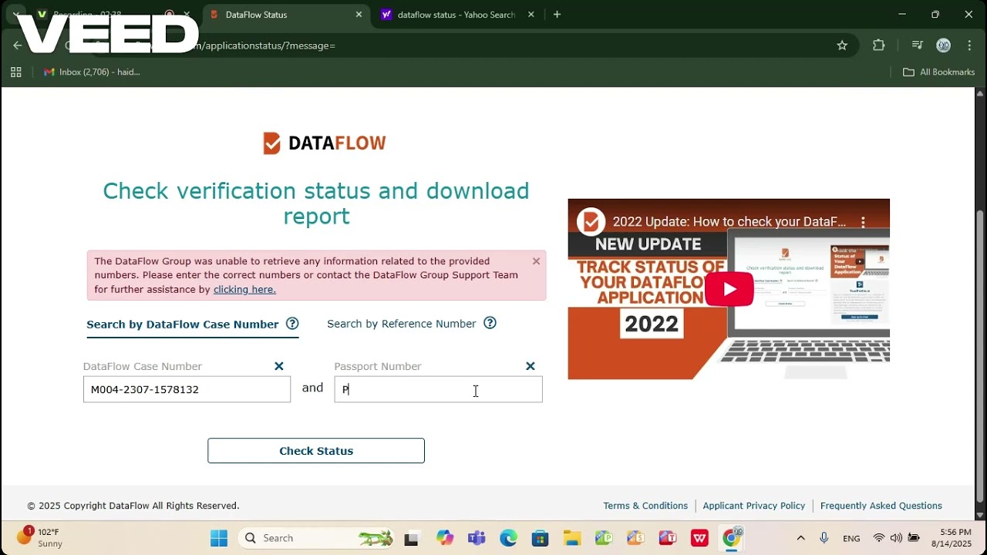Open Copilot from taskbar

pyautogui.click(x=444, y=538)
